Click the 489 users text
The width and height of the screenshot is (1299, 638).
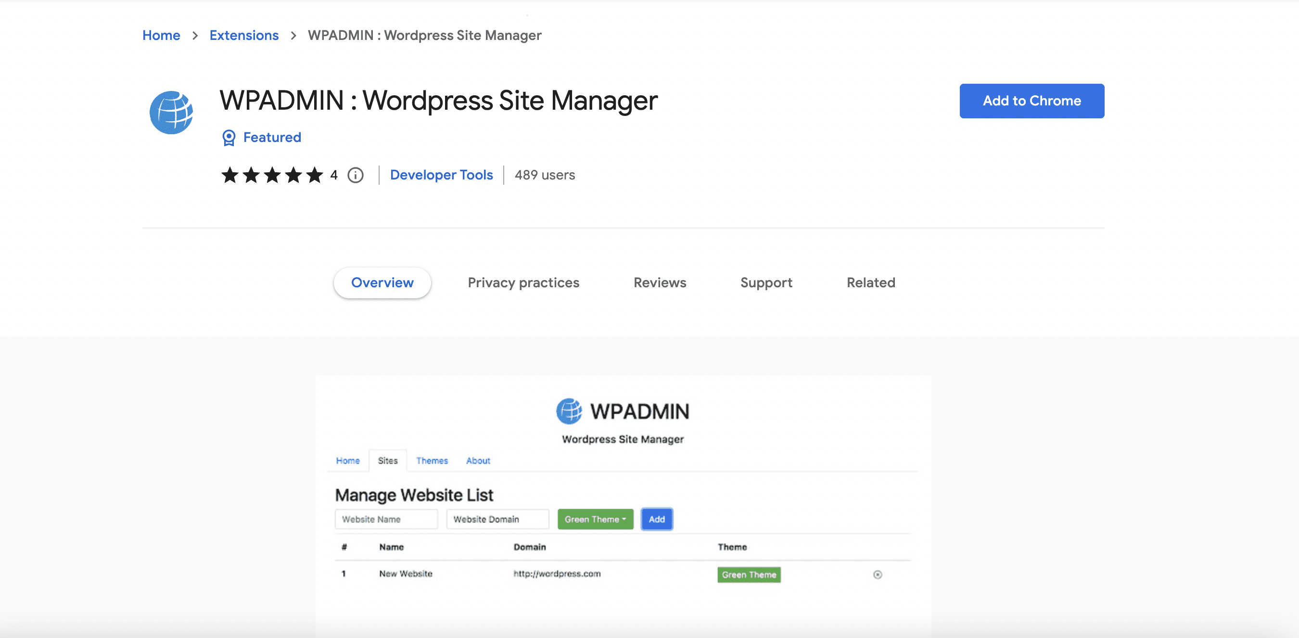pyautogui.click(x=545, y=175)
